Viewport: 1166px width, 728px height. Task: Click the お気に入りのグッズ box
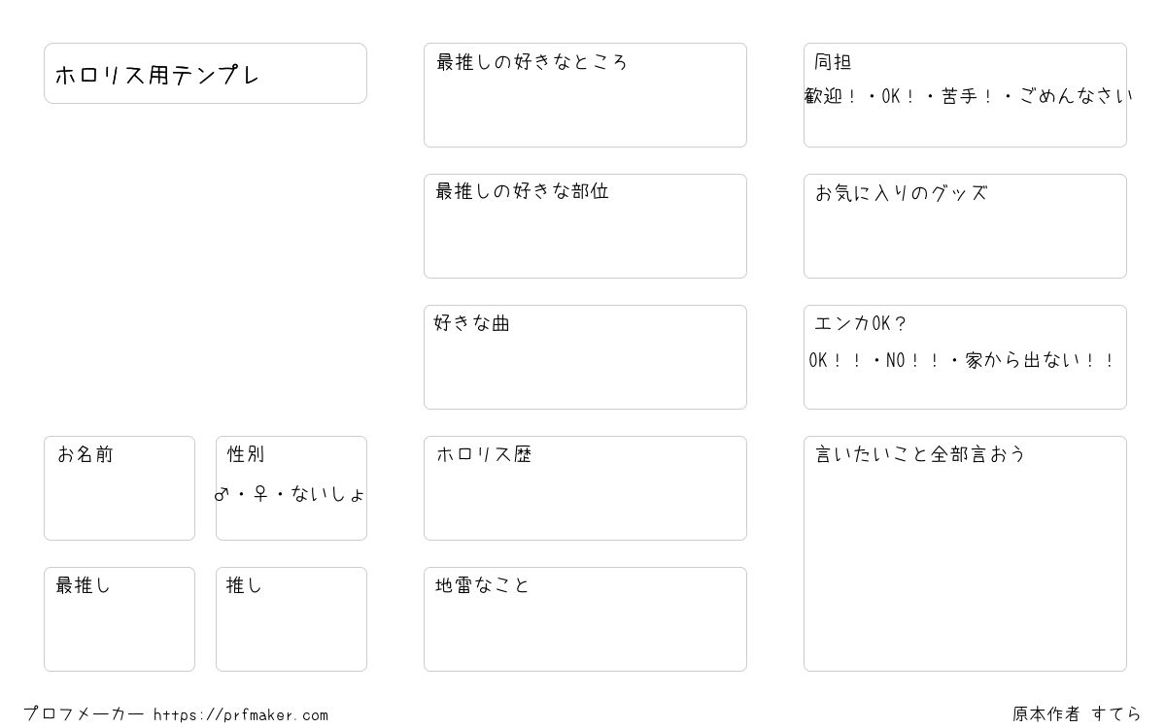click(x=965, y=226)
